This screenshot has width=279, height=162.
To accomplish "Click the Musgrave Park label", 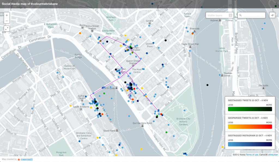I will point(61,154).
